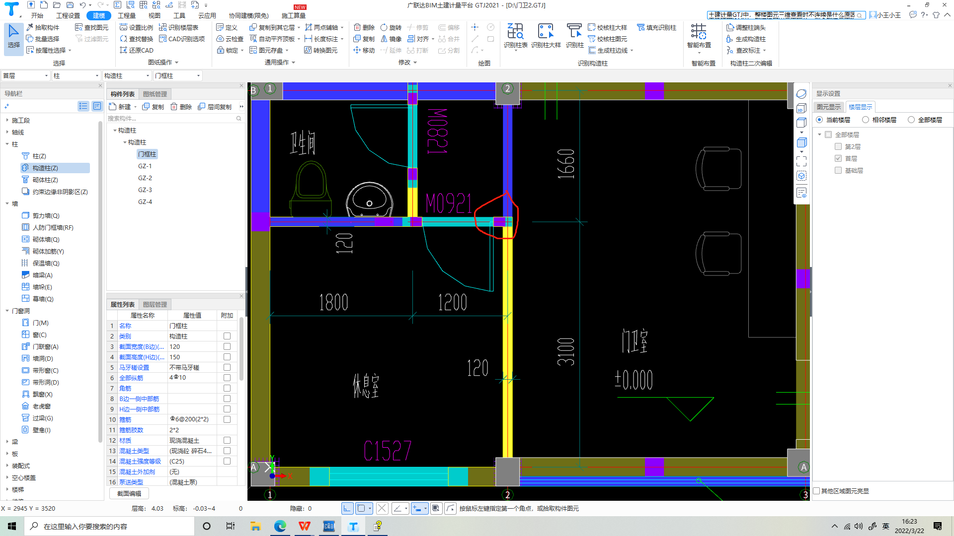Open the 柱 category dropdown
Image resolution: width=954 pixels, height=536 pixels.
(x=76, y=75)
